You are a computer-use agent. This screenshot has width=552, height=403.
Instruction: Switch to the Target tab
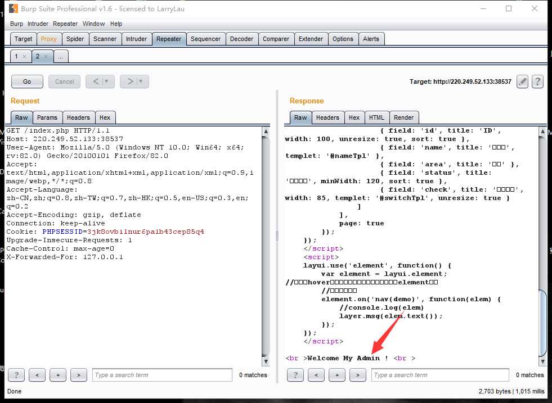(23, 39)
